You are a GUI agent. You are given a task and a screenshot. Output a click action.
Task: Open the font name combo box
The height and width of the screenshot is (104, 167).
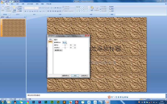pyautogui.click(x=29, y=8)
